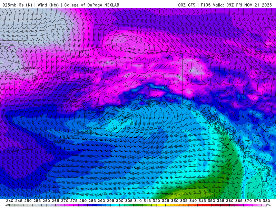Screen dimensions: 276x207
Task: Click the 260 color scale label
Action: point(46,201)
